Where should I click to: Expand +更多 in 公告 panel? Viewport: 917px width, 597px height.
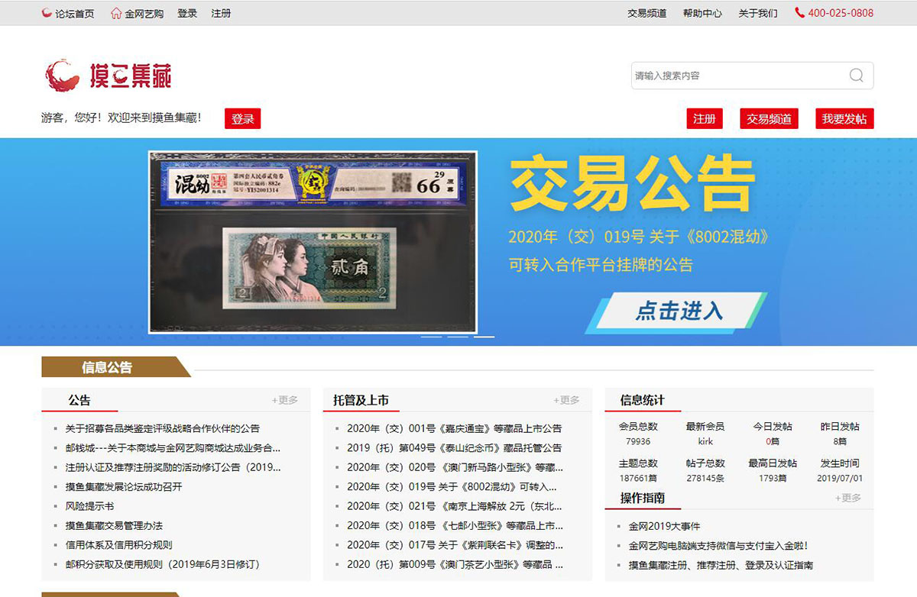click(285, 400)
